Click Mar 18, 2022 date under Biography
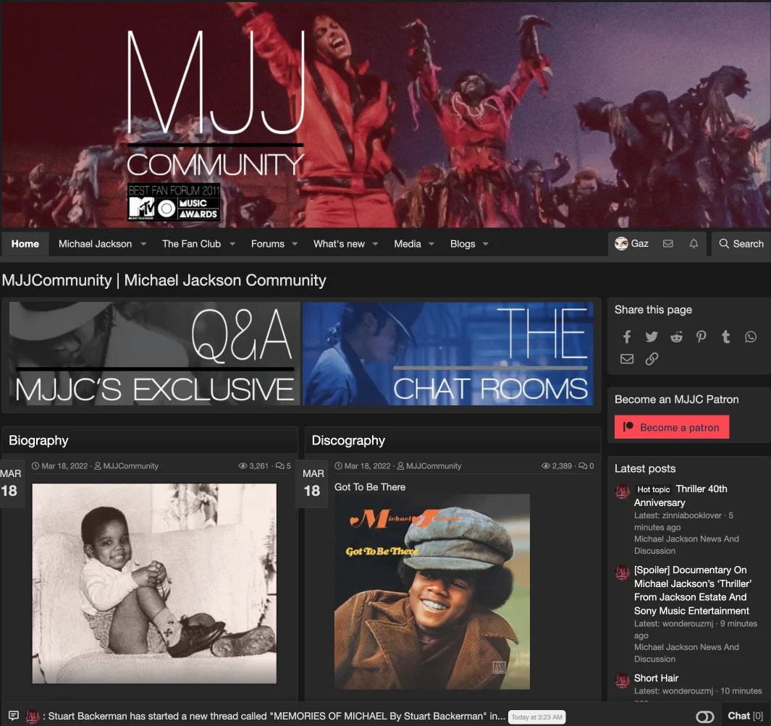Image resolution: width=771 pixels, height=726 pixels. pyautogui.click(x=64, y=466)
